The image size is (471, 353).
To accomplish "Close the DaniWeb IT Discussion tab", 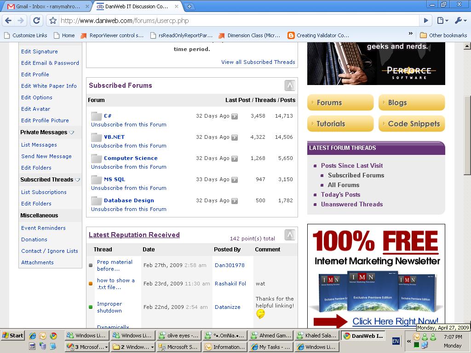I will pos(177,6).
